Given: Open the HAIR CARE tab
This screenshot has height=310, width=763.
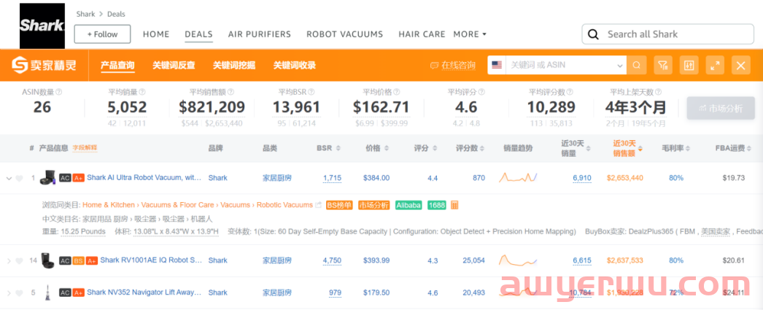Looking at the screenshot, I should [x=422, y=34].
